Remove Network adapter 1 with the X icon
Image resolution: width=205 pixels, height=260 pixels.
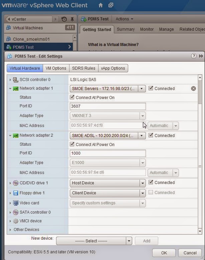click(x=193, y=89)
